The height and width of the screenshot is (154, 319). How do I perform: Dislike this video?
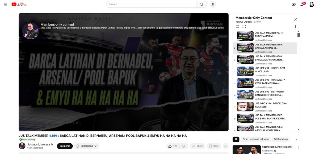[x=184, y=146]
